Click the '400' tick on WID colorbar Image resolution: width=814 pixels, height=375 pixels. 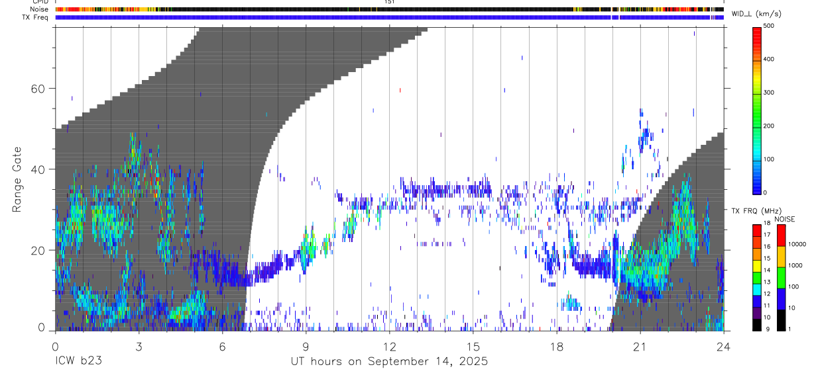769,59
